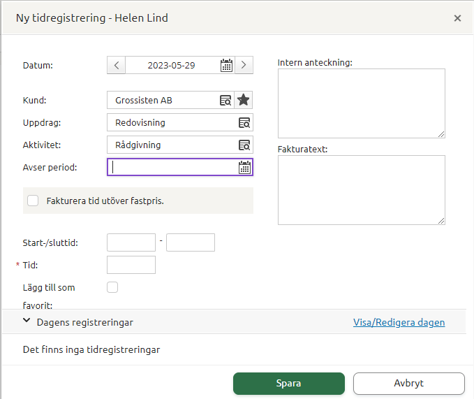The image size is (474, 399).
Task: Enable Fakturera tid utöver fastpris checkbox
Action: [x=33, y=201]
